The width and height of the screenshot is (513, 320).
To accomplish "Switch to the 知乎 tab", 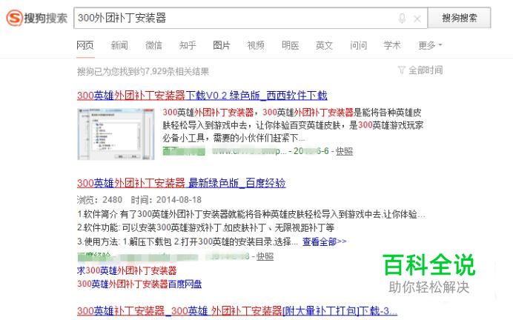I will coord(188,45).
